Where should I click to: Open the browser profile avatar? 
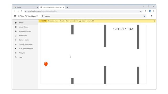coord(150,11)
